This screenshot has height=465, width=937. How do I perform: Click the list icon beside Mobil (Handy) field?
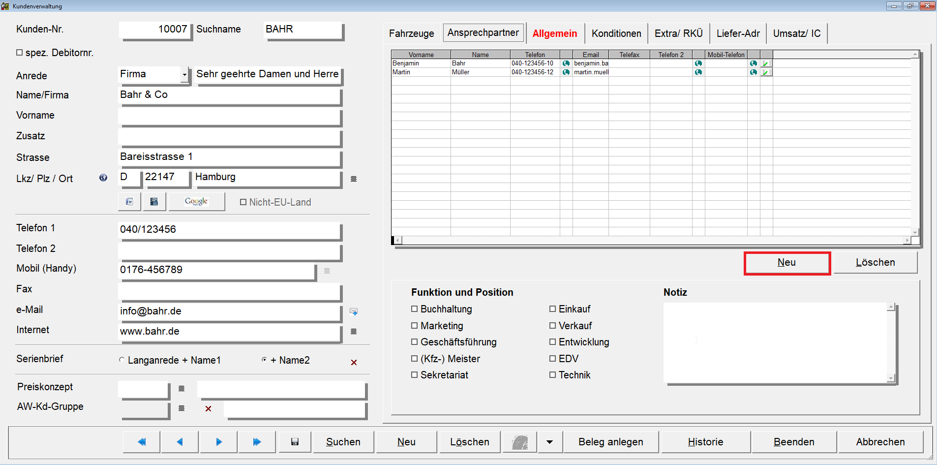coord(327,271)
